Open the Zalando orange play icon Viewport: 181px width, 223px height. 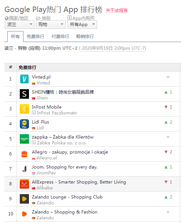point(24,214)
